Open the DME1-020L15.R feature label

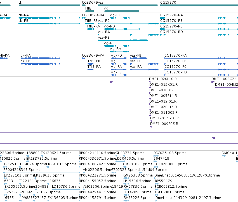click(x=163, y=107)
